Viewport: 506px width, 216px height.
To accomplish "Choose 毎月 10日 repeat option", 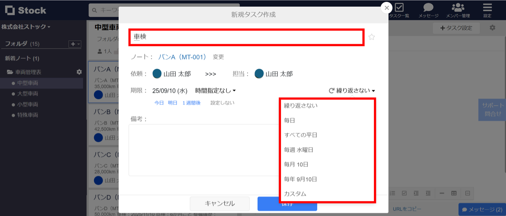I will coord(327,165).
